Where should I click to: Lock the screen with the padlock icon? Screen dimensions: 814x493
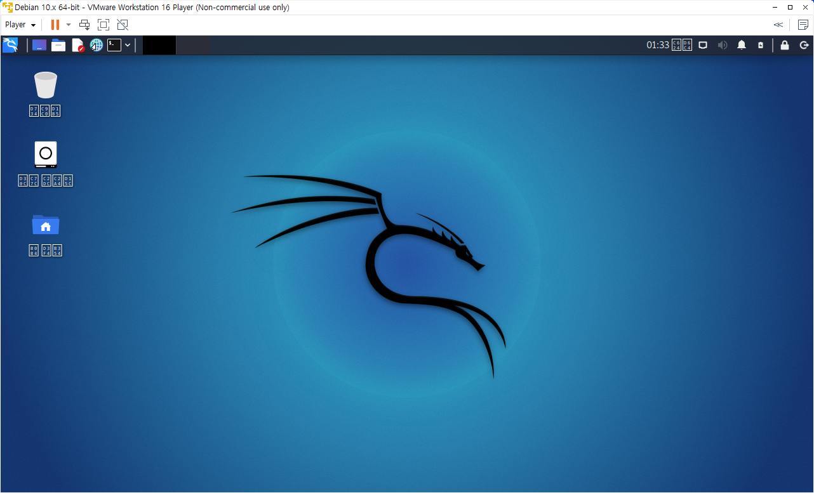785,45
